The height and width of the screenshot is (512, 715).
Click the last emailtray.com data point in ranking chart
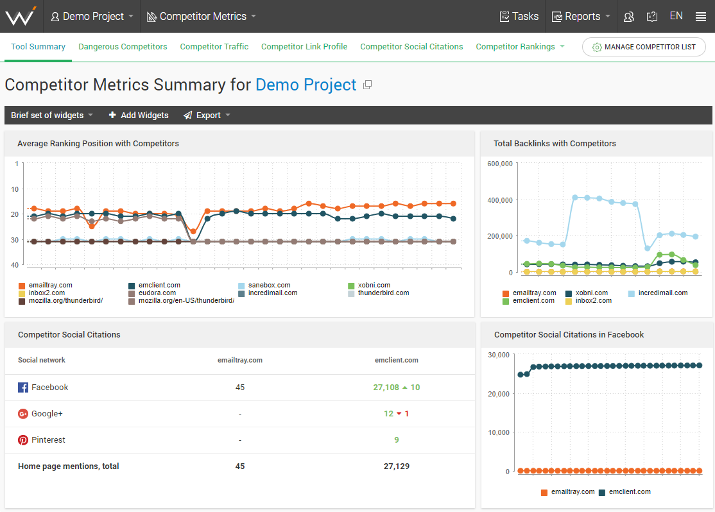(453, 204)
